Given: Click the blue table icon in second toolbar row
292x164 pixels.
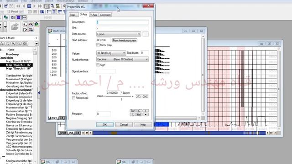Looking at the screenshot, I should [42, 12].
